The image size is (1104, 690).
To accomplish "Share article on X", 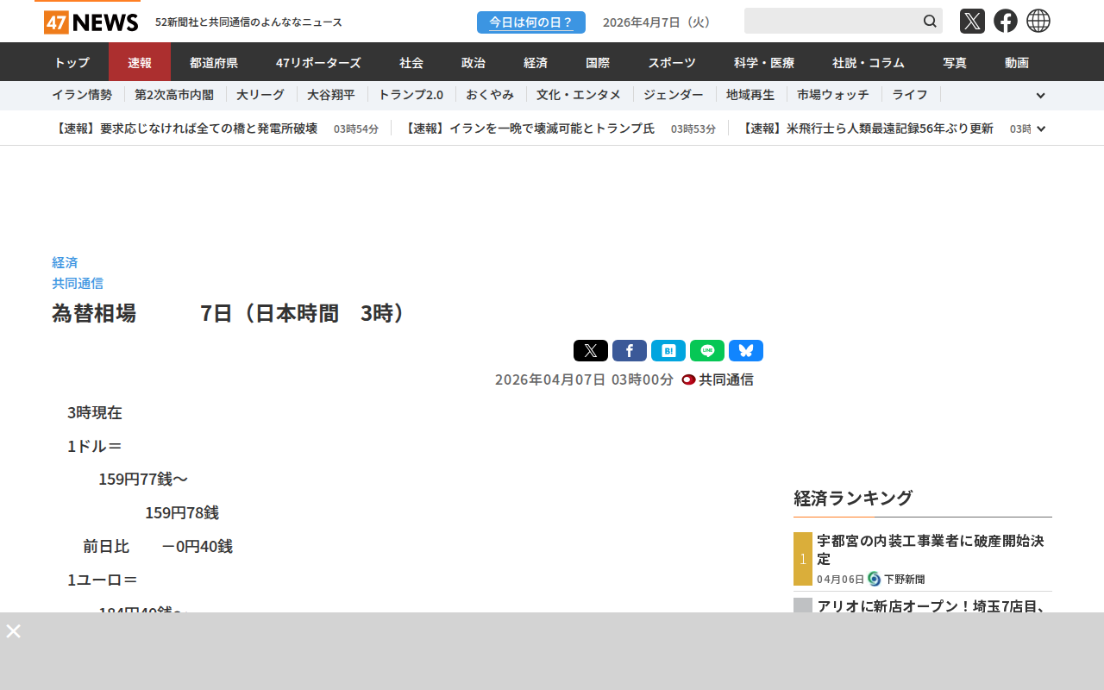I will pyautogui.click(x=590, y=351).
